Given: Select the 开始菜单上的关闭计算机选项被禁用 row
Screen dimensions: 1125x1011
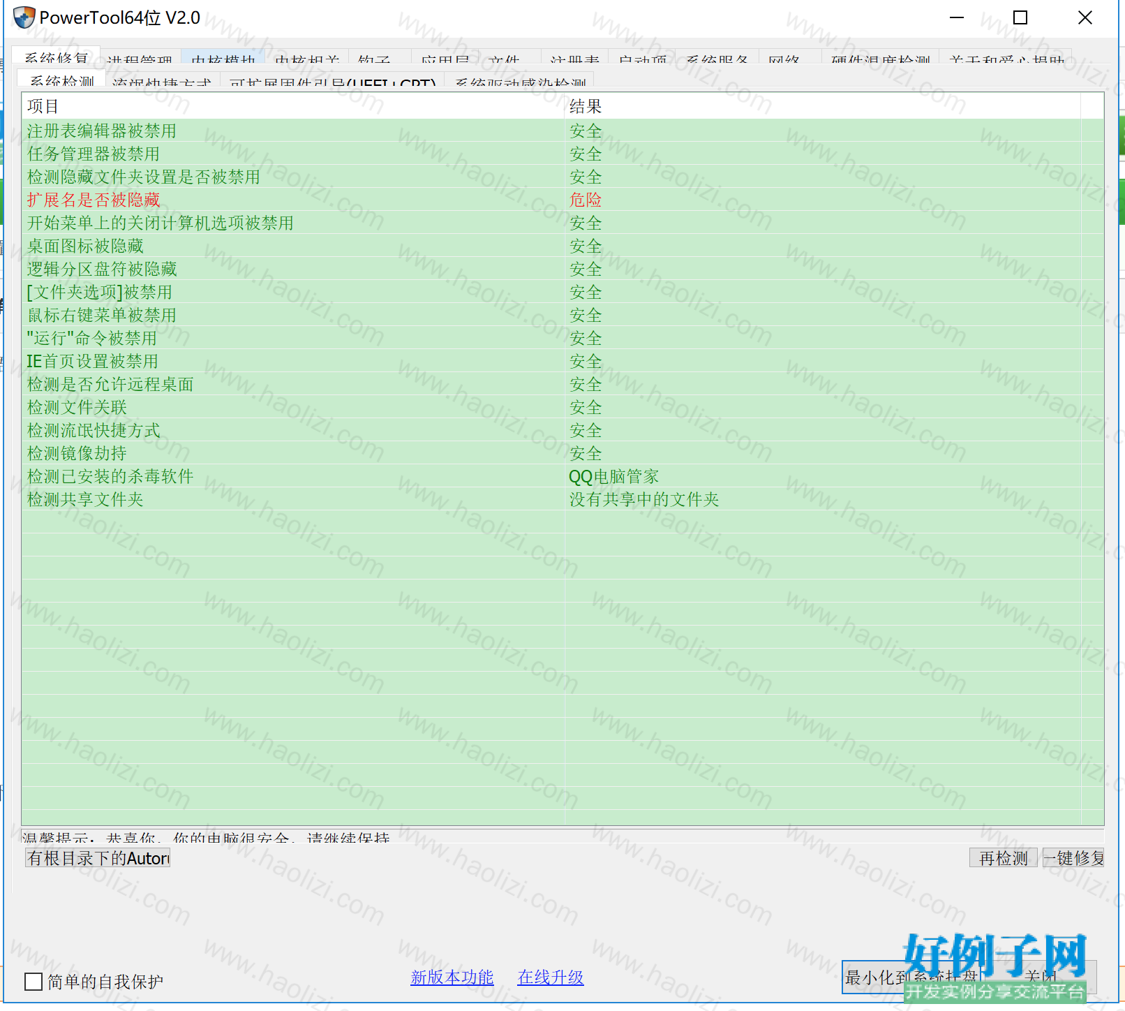Looking at the screenshot, I should pyautogui.click(x=562, y=223).
